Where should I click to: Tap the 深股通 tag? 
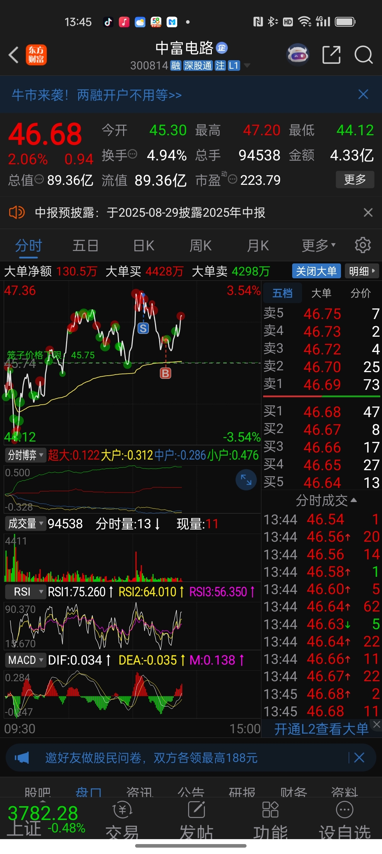198,66
